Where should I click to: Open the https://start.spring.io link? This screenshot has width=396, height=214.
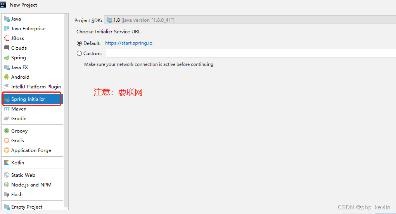coord(128,43)
